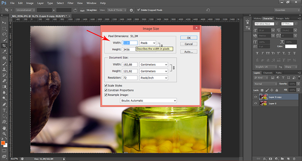This screenshot has height=161, width=302.
Task: Pick the Rectangular Marquee tool
Action: [4, 28]
